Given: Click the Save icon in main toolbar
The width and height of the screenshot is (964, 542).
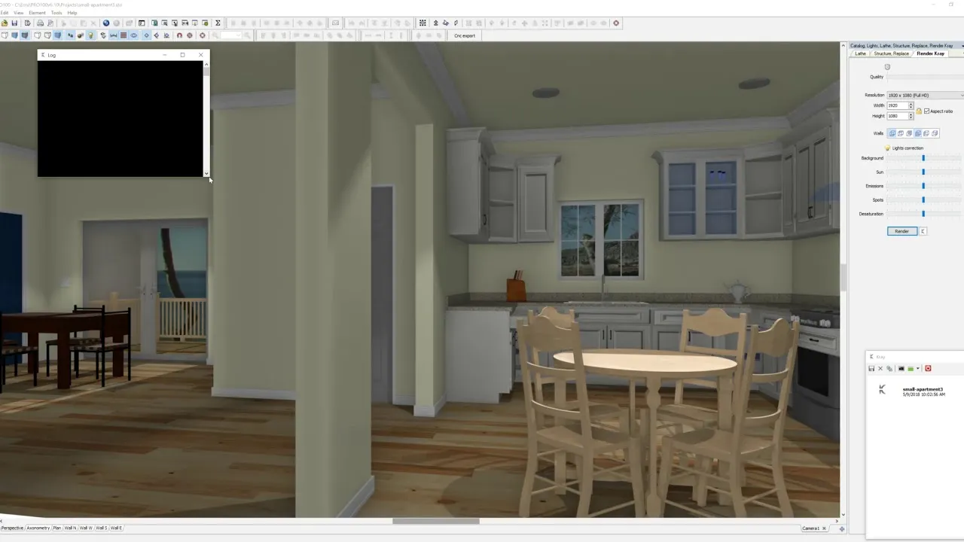Looking at the screenshot, I should click(x=14, y=23).
